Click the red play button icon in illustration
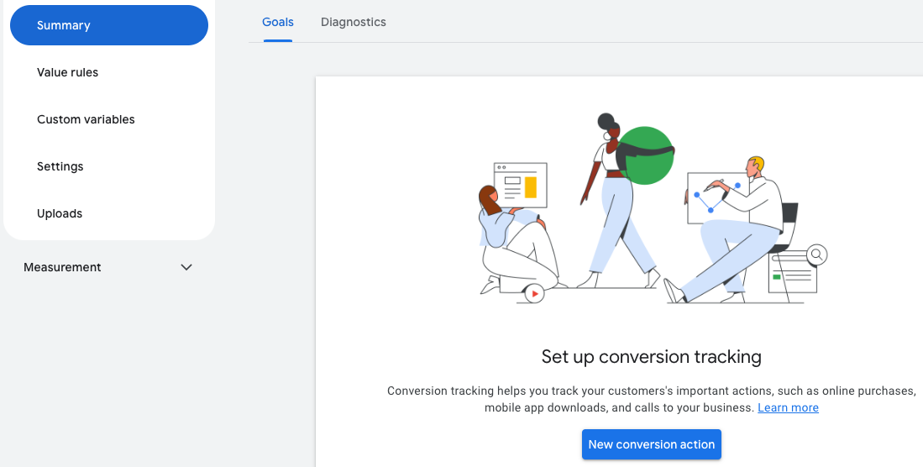 pyautogui.click(x=533, y=294)
